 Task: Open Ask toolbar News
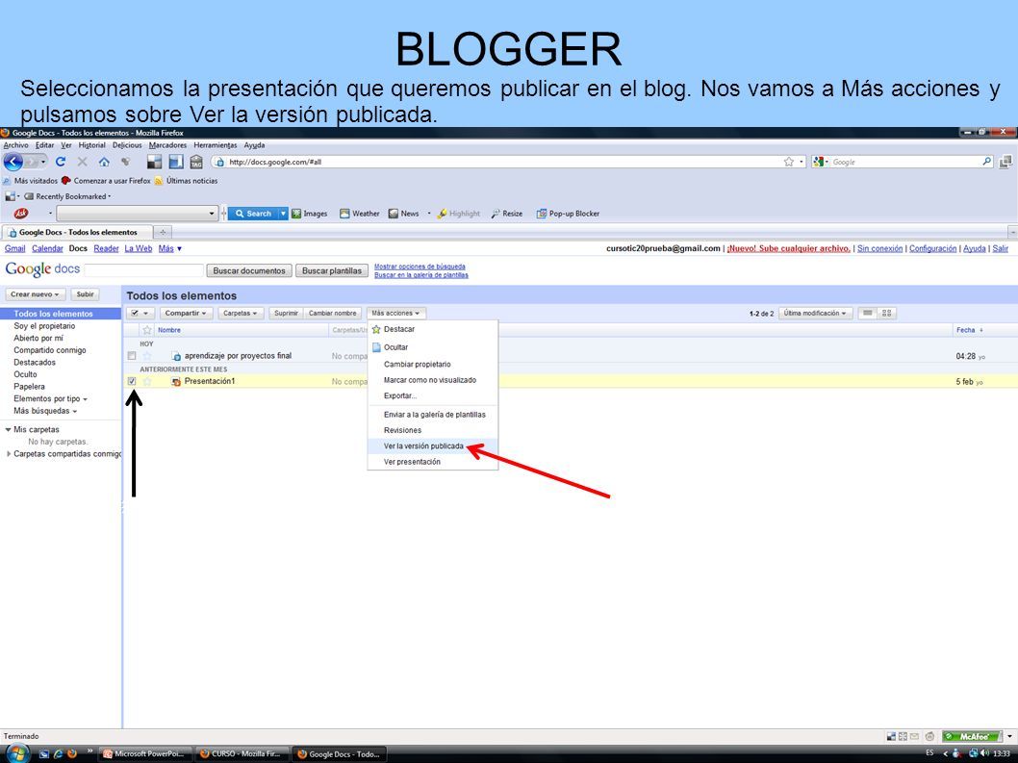pyautogui.click(x=404, y=213)
